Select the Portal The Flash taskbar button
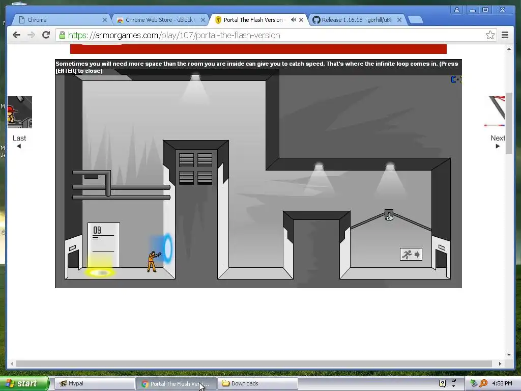This screenshot has width=521, height=391. click(176, 384)
